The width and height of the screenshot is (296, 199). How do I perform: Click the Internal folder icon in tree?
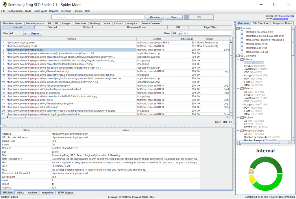242,59
